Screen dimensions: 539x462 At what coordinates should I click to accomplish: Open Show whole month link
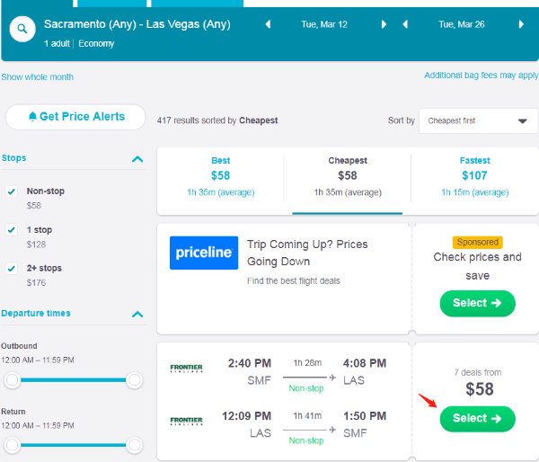37,77
